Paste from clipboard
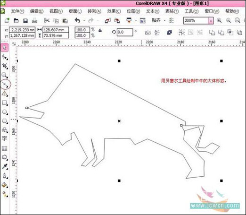 (65, 21)
